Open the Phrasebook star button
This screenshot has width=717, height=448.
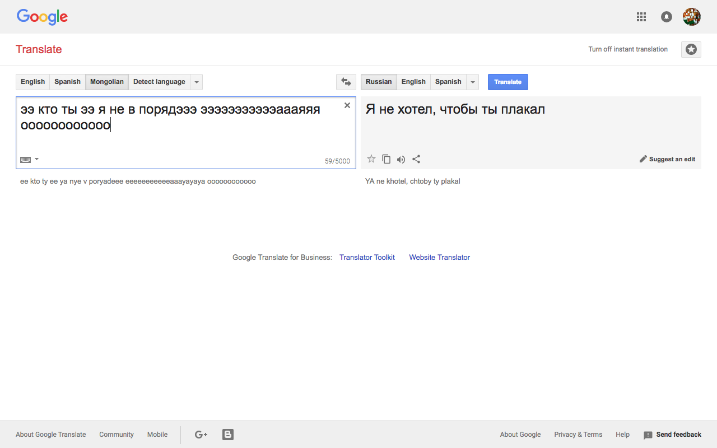[691, 49]
